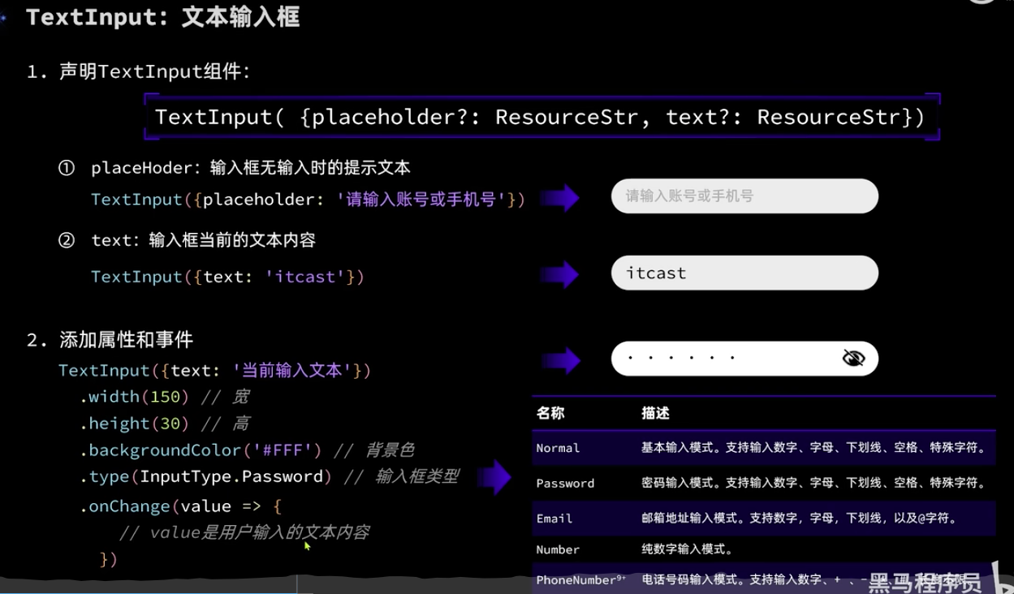Toggle password visibility eye icon
Image resolution: width=1014 pixels, height=594 pixels.
pos(853,359)
